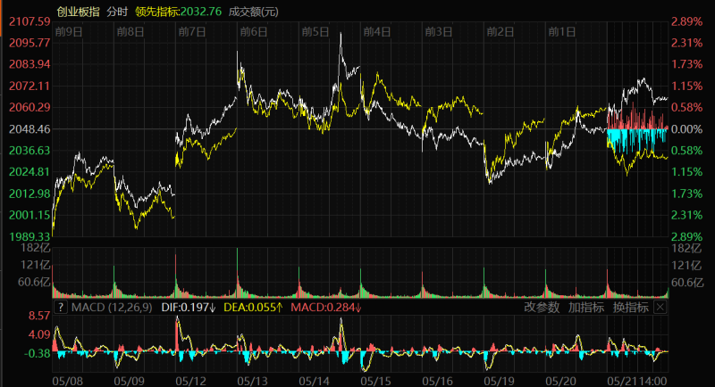Click the 05/15 date on time axis

pos(375,381)
